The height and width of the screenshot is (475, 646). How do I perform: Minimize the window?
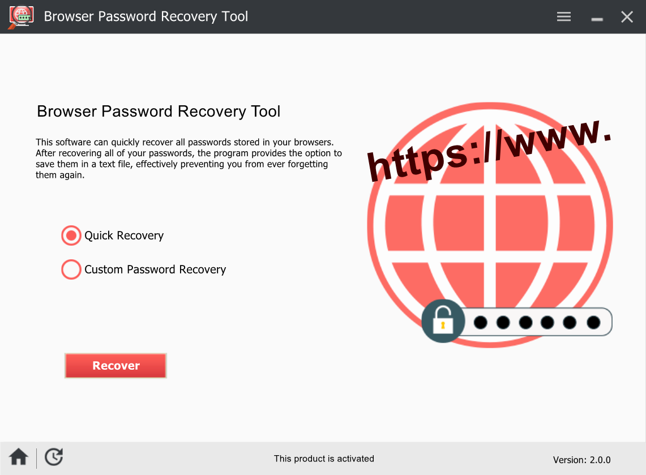click(597, 19)
